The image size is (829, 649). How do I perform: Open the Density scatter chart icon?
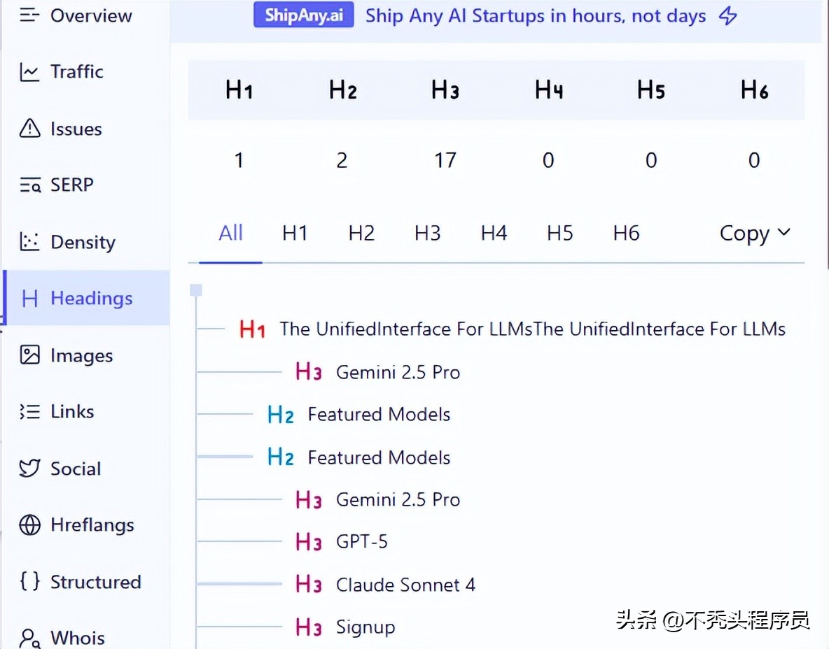29,242
